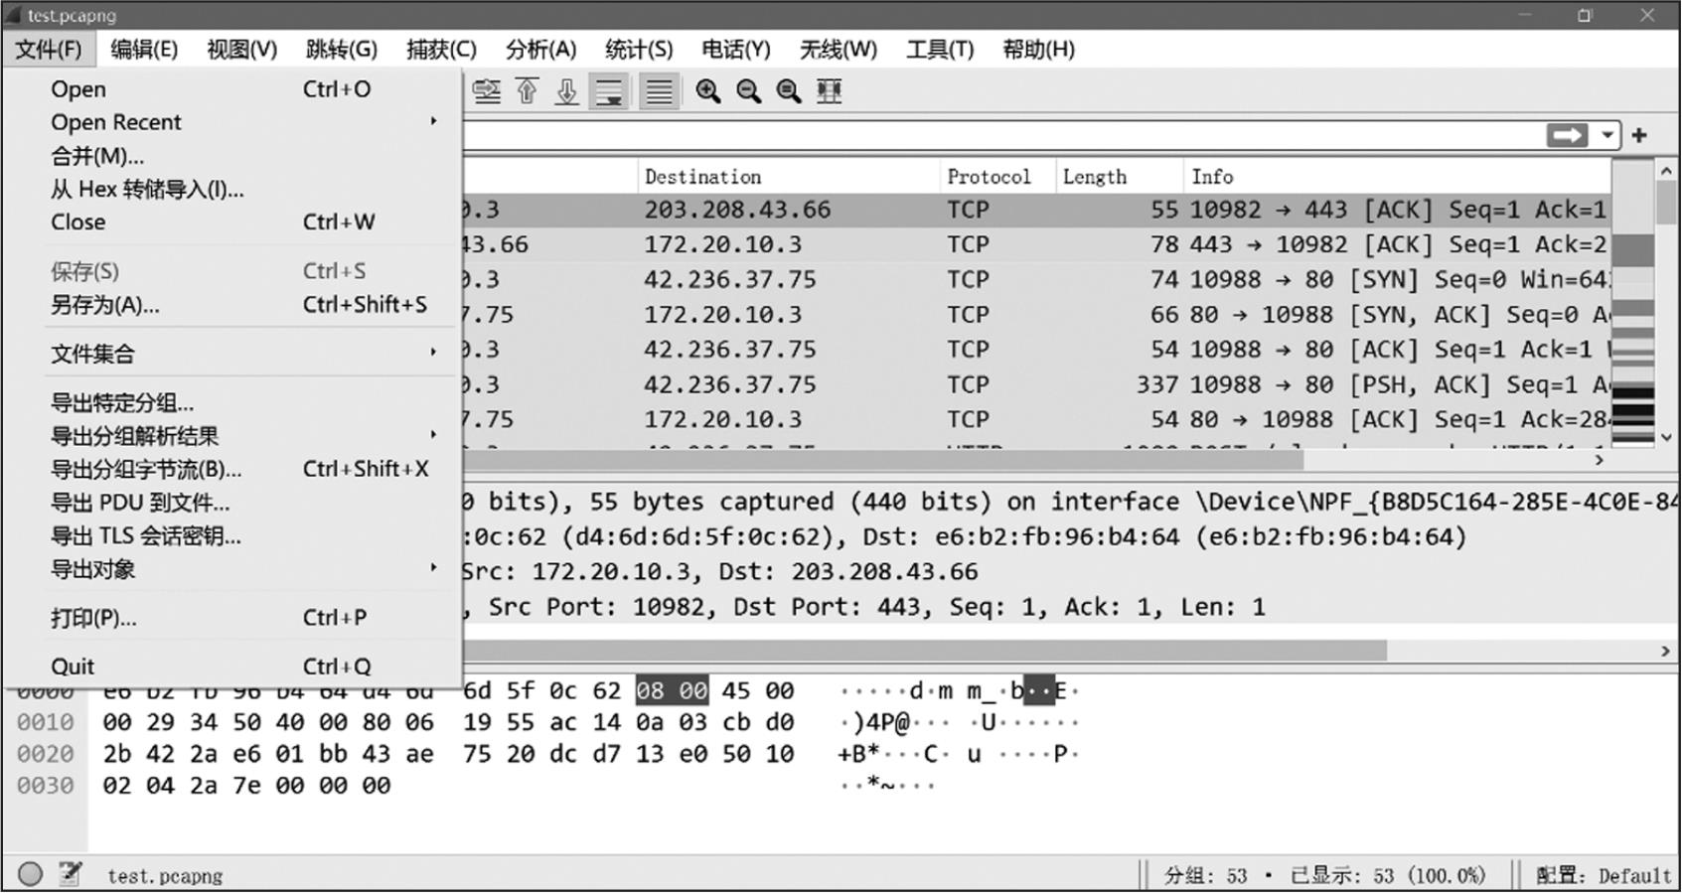Open the 统计(S) menu

pyautogui.click(x=639, y=49)
